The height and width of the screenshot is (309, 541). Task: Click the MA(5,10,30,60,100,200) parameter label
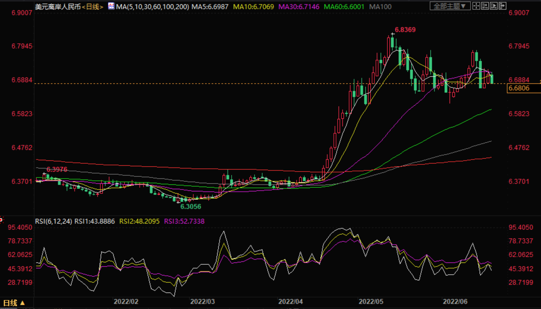[x=152, y=7]
